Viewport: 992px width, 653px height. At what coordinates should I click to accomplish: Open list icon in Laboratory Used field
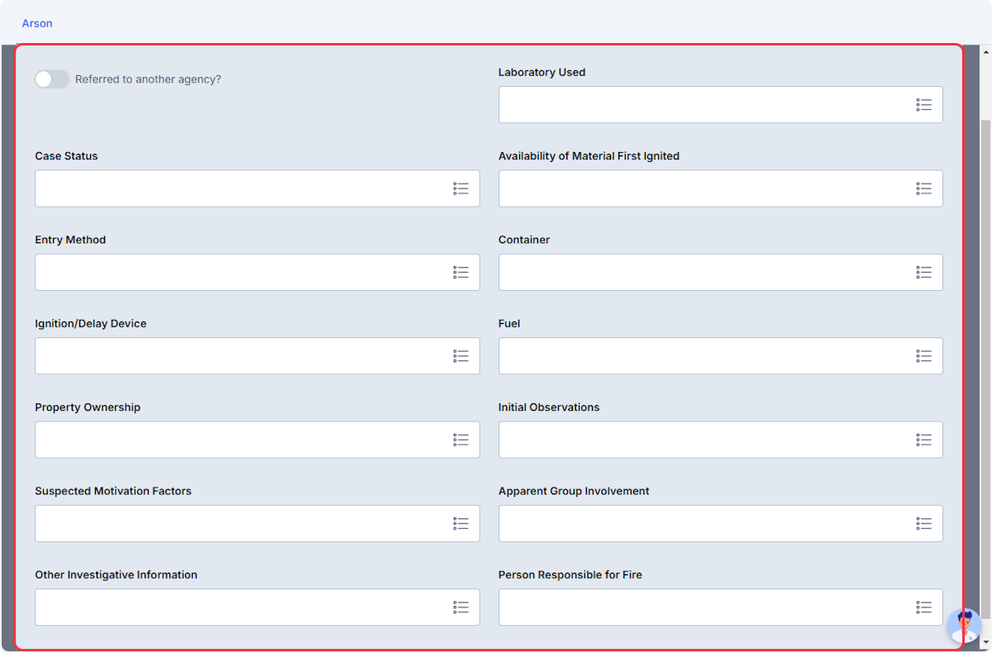tap(923, 105)
